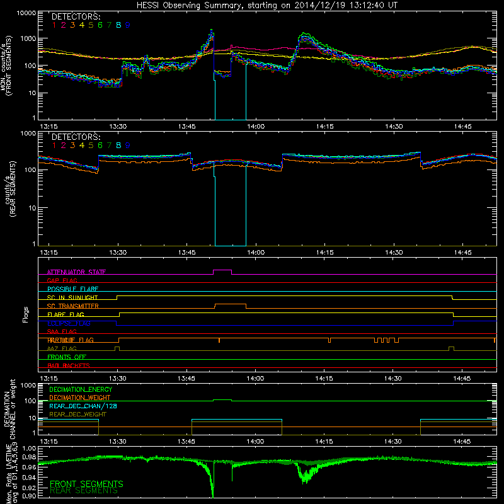
Task: Click cyan detector 8 in front segments legend
Action: tap(118, 25)
